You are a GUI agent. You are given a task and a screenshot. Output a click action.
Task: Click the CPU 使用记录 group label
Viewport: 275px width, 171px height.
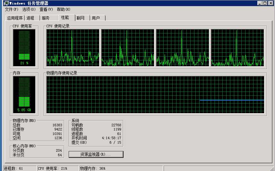click(x=58, y=26)
